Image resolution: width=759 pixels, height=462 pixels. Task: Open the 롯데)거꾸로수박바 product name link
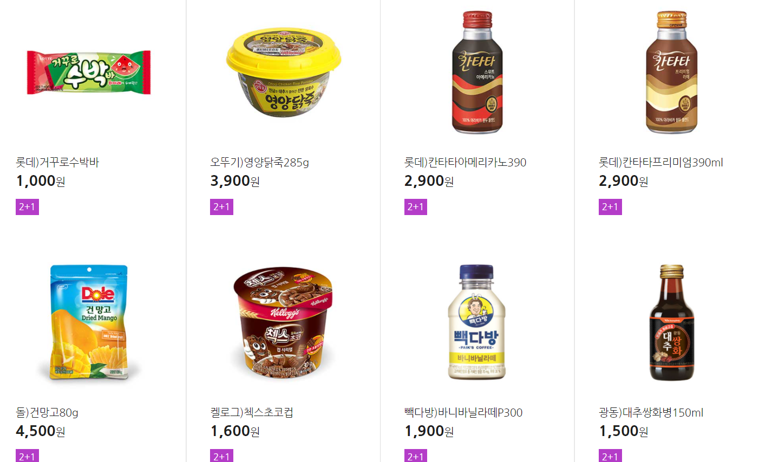click(57, 162)
